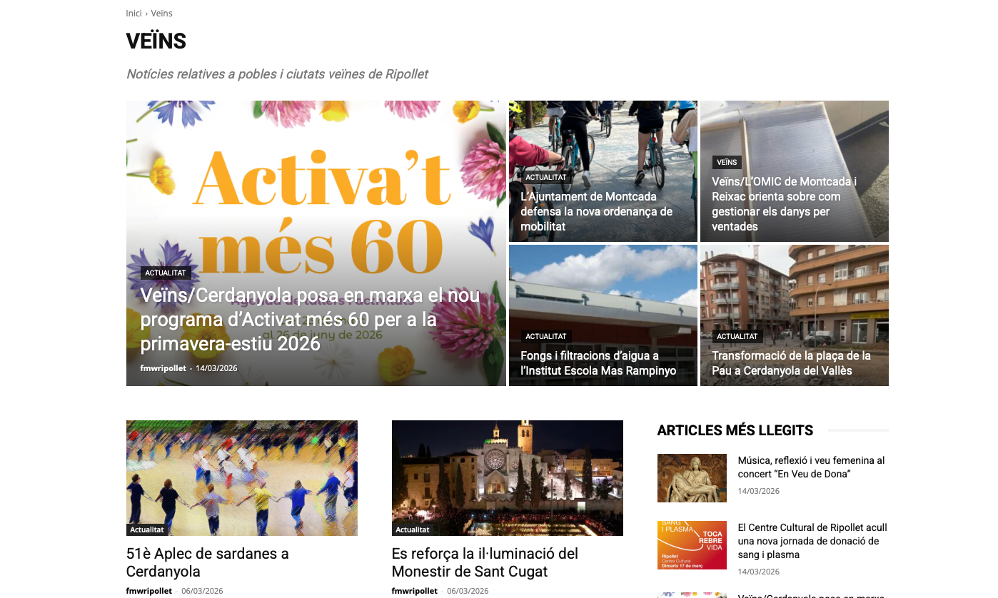The image size is (998, 598).
Task: Click the Actualitat label on the Monestir image
Action: (413, 530)
